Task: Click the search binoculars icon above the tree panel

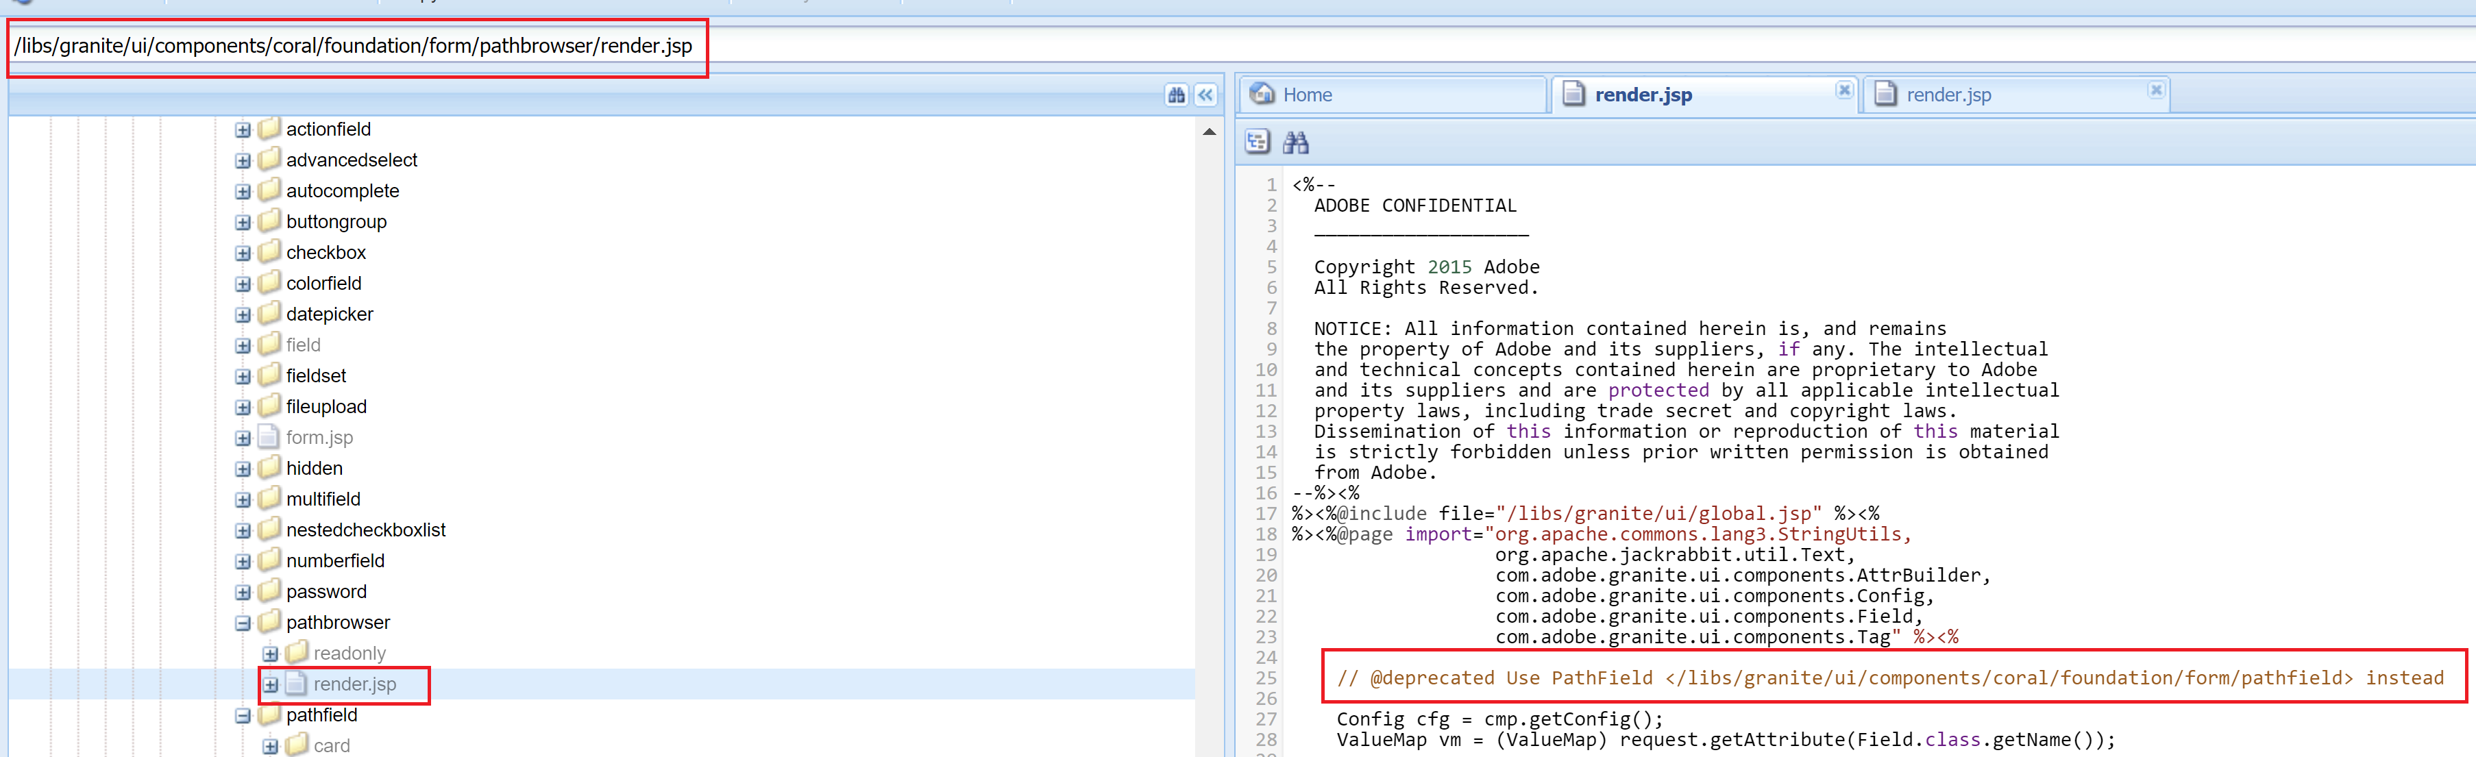Action: tap(1177, 95)
